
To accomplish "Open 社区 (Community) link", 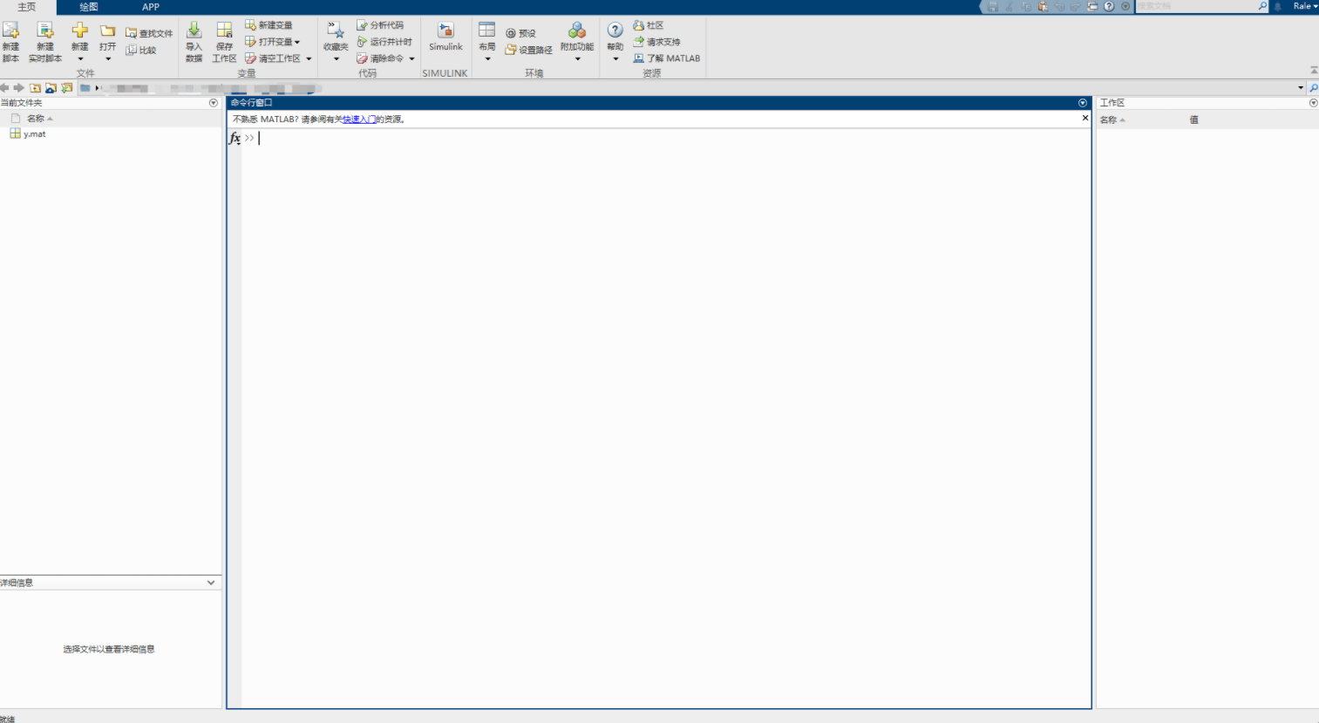I will click(x=648, y=25).
